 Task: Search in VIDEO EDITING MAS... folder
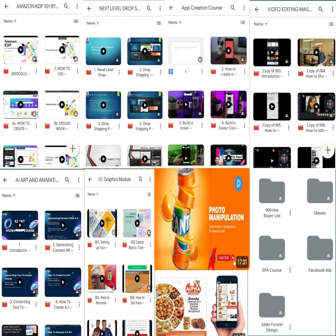pos(320,9)
